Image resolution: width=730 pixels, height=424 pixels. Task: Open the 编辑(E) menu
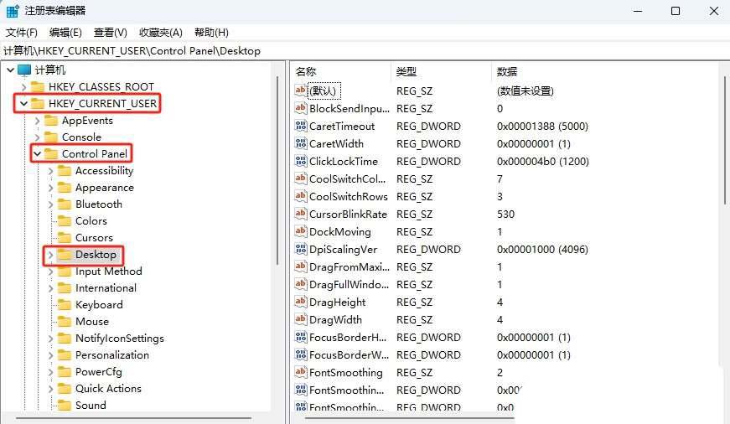pos(65,33)
